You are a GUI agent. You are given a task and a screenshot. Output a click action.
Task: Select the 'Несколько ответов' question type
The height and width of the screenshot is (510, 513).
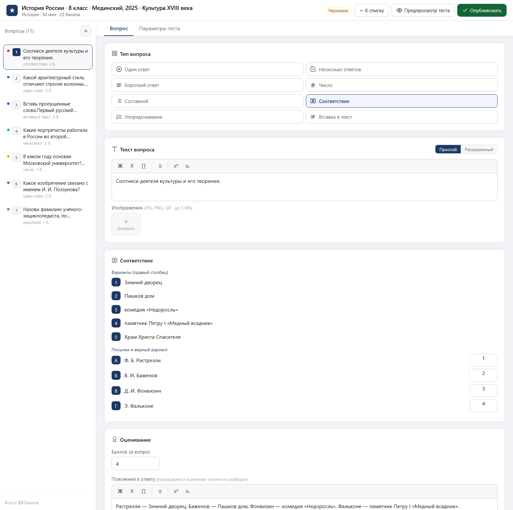(401, 69)
